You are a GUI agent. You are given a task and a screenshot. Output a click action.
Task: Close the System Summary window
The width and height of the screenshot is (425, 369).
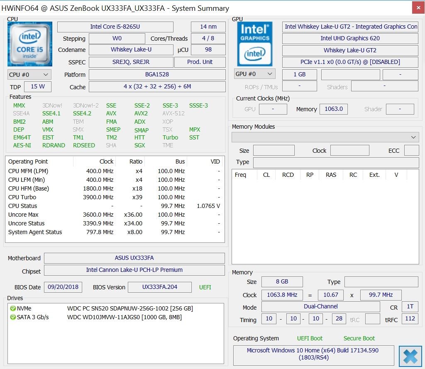pos(418,7)
